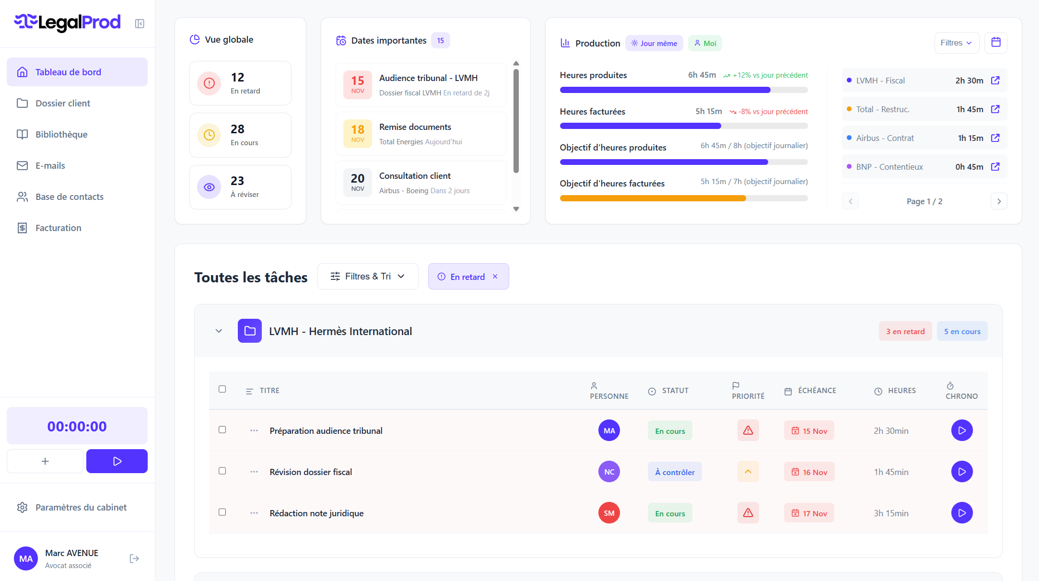1039x581 pixels.
Task: Open the Audience tribunal - LVMH date card
Action: [x=421, y=85]
